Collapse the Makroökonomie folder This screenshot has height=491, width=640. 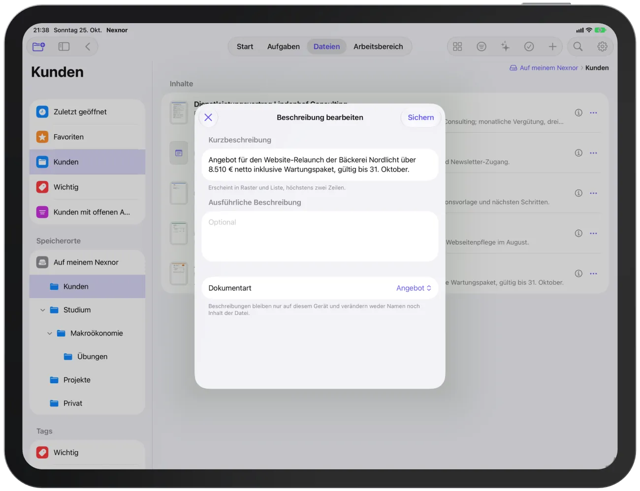50,334
